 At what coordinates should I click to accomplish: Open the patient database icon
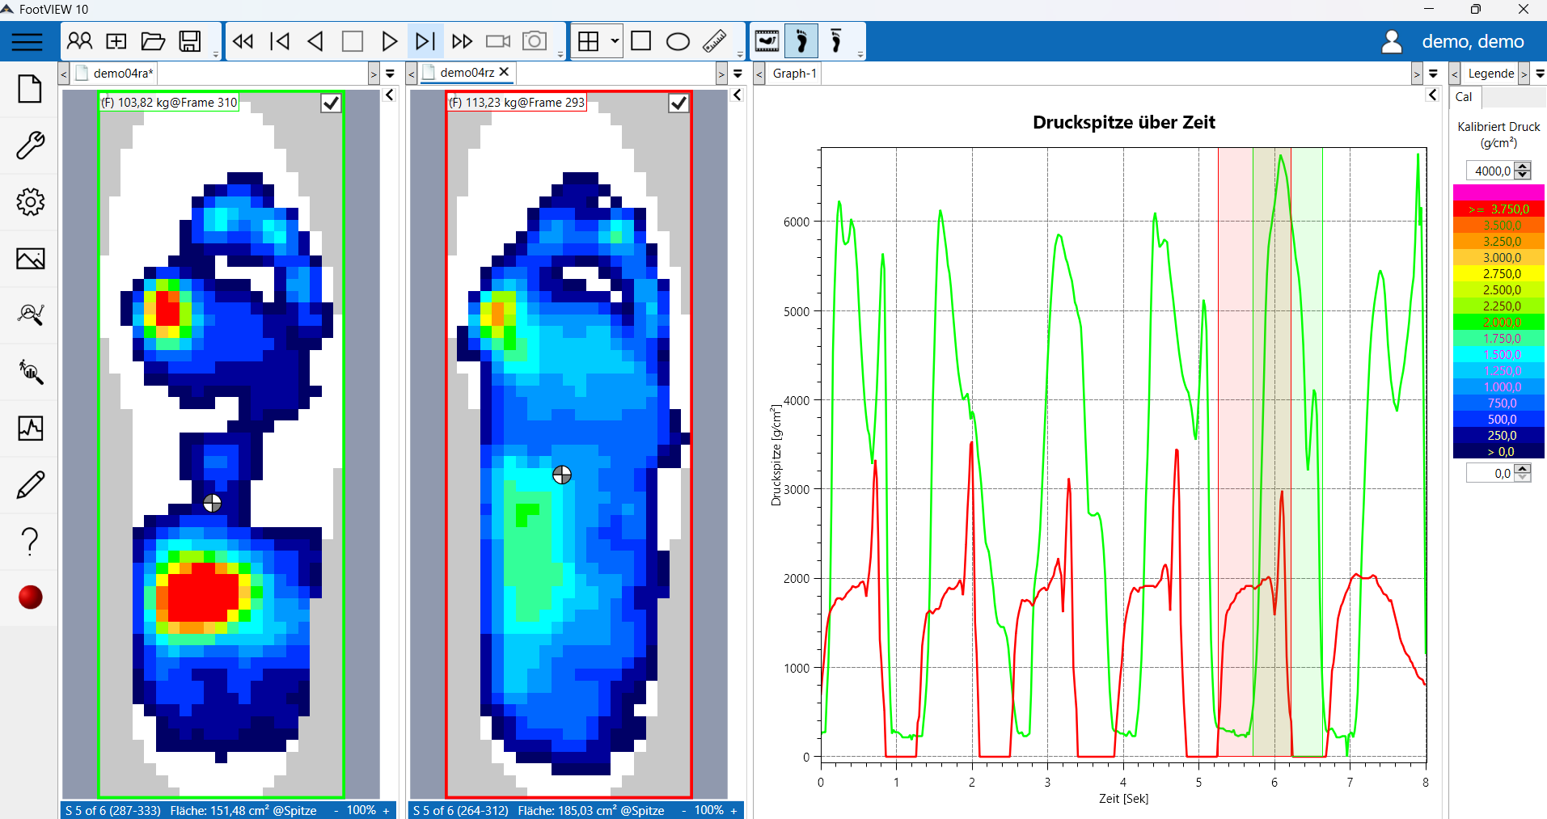pyautogui.click(x=79, y=41)
